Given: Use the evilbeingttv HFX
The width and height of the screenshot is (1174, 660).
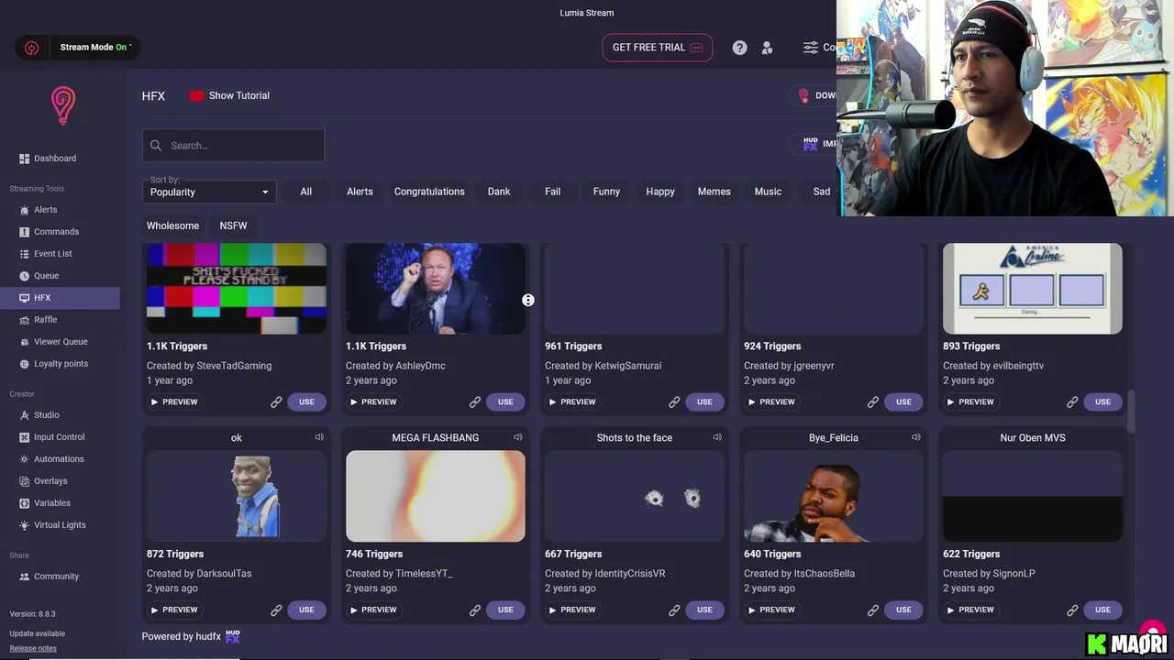Looking at the screenshot, I should tap(1102, 401).
